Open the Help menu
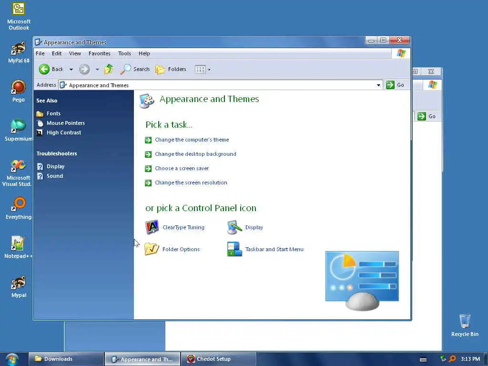This screenshot has height=366, width=488. pos(144,53)
